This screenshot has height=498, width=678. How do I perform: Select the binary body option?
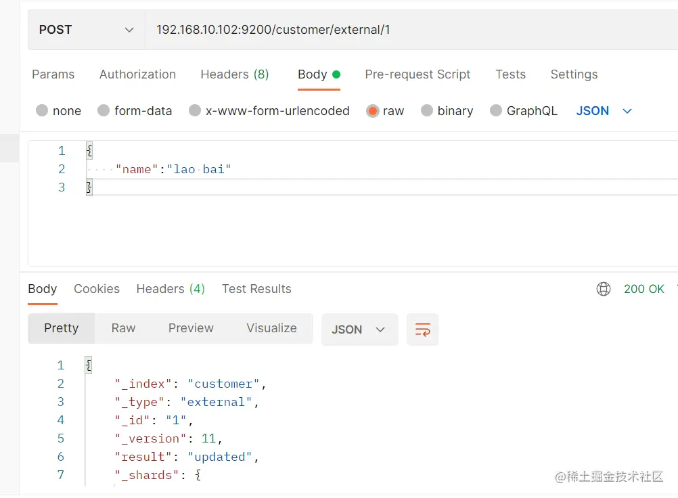click(427, 111)
